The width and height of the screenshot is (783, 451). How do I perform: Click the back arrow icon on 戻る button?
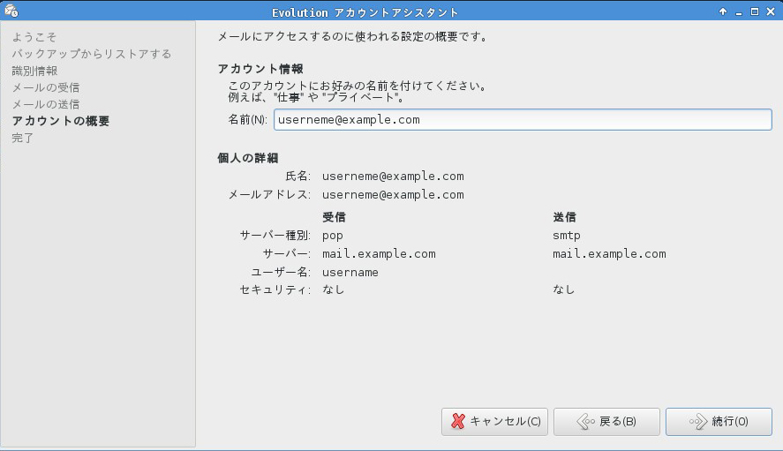tap(584, 422)
